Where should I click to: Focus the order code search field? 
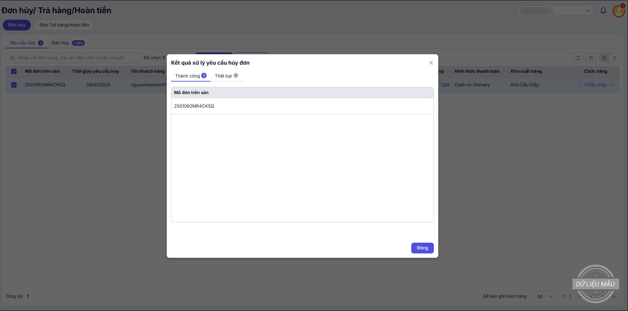[73, 58]
